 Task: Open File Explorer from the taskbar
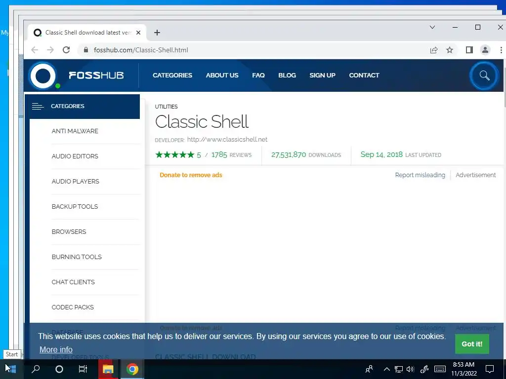click(x=108, y=369)
